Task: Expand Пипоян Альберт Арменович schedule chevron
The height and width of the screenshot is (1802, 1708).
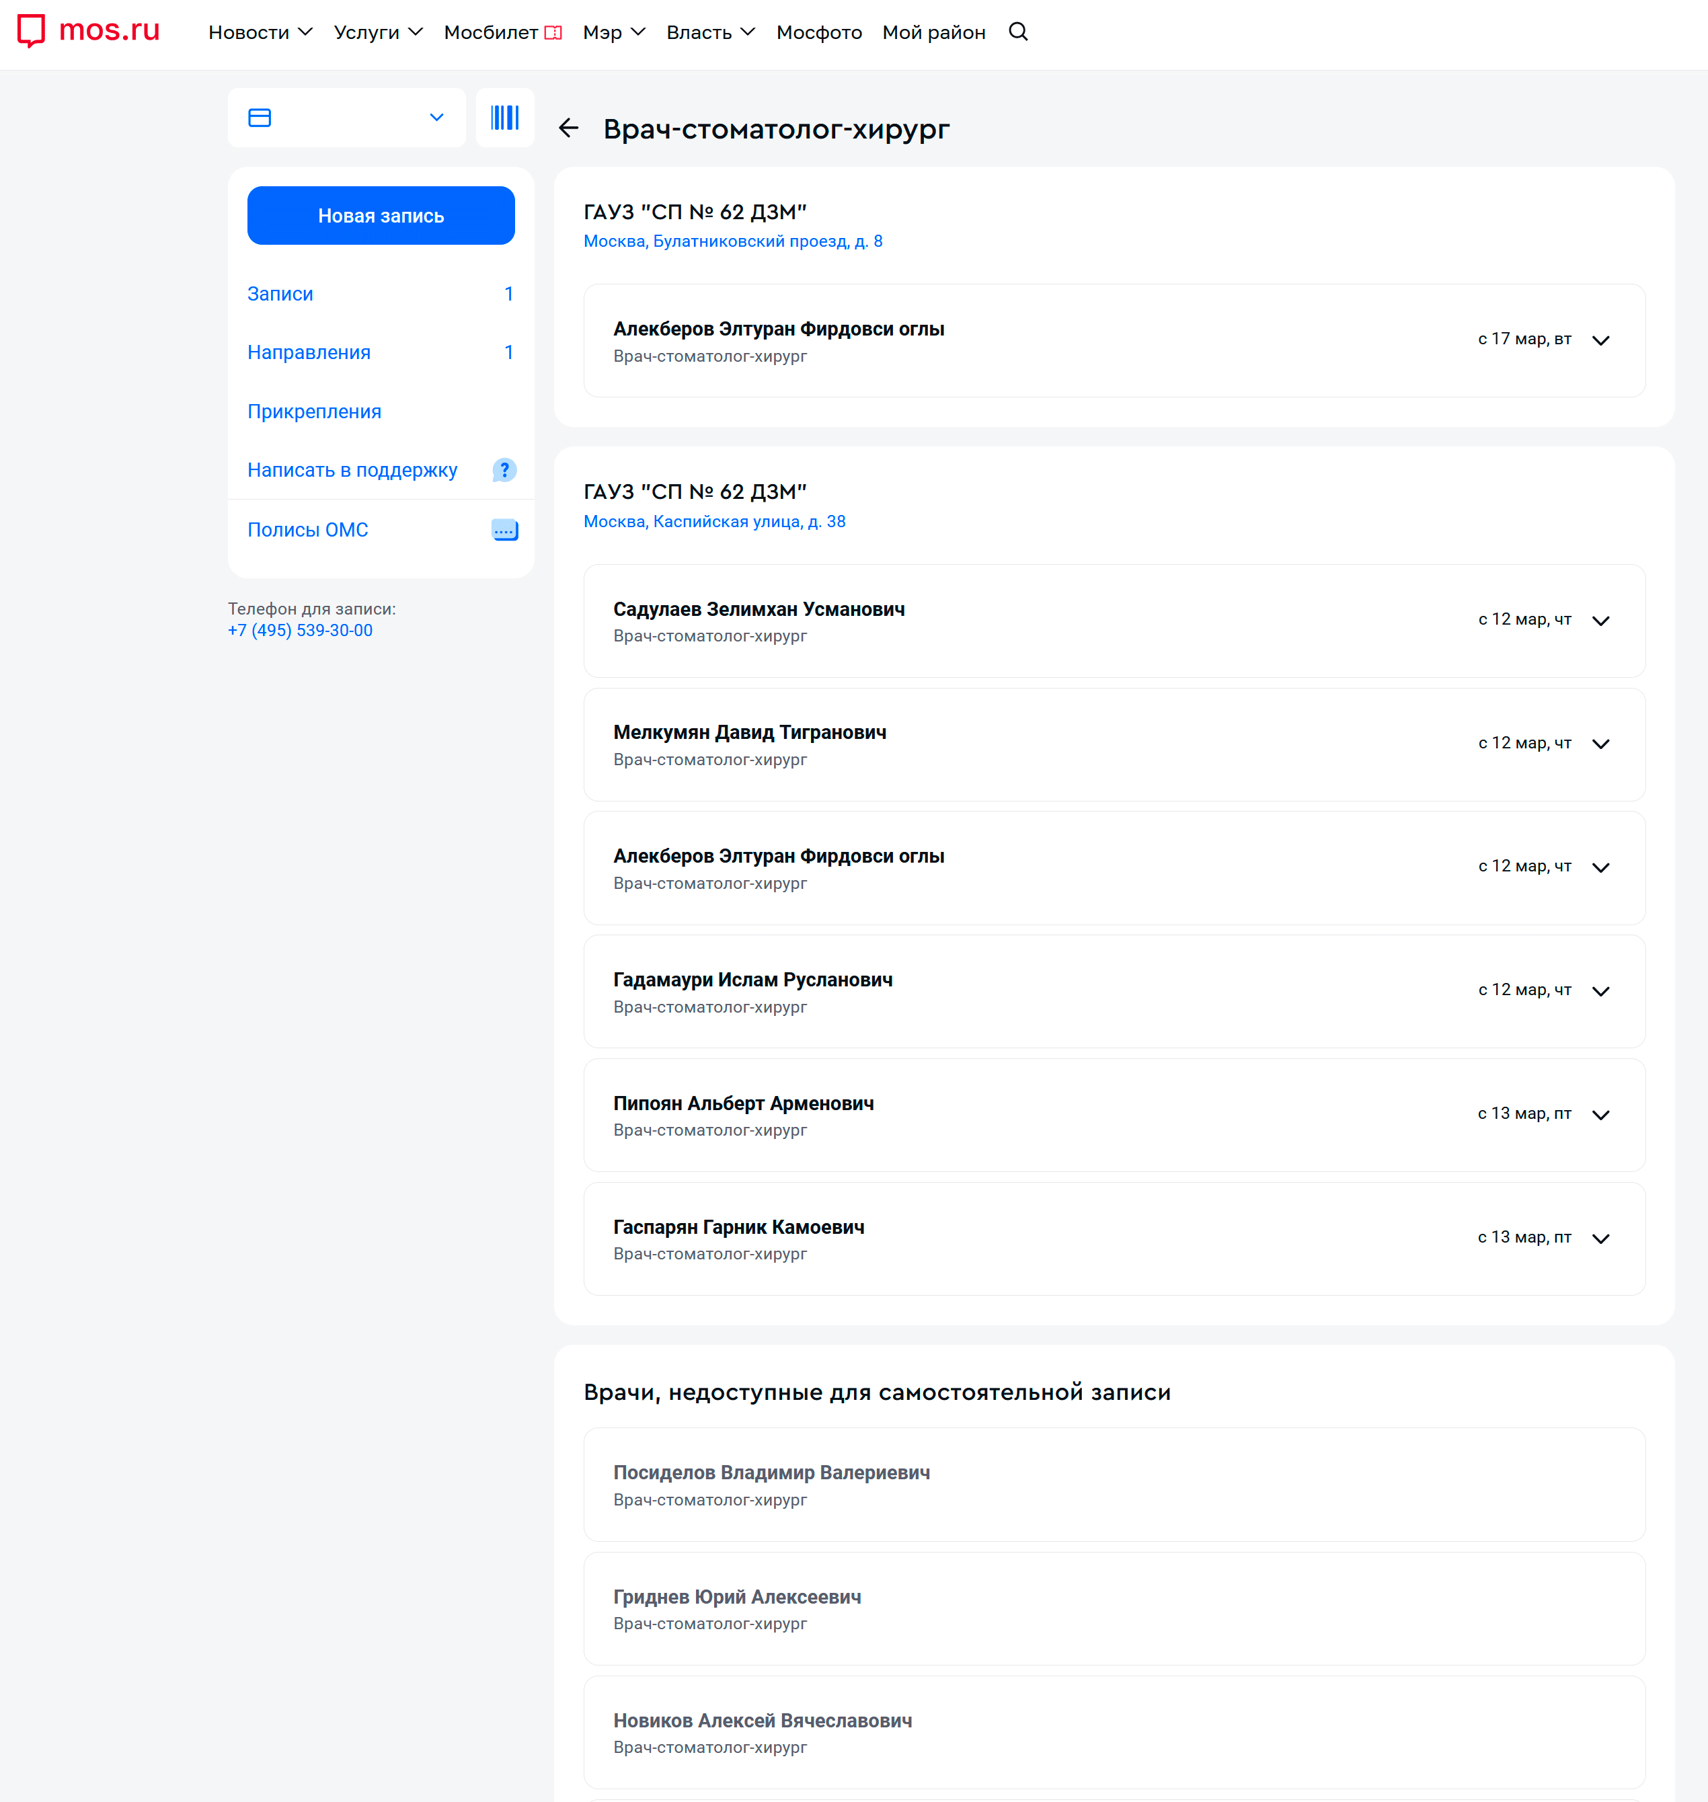Action: coord(1600,1115)
